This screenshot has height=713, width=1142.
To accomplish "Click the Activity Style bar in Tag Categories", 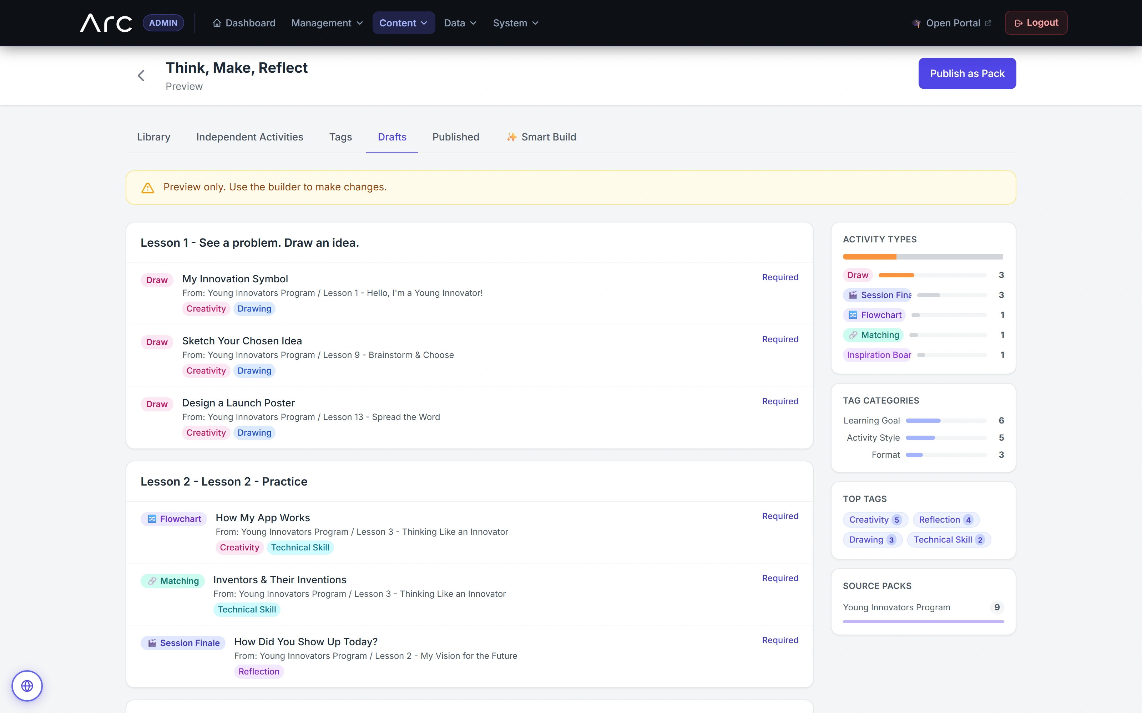I will [946, 438].
